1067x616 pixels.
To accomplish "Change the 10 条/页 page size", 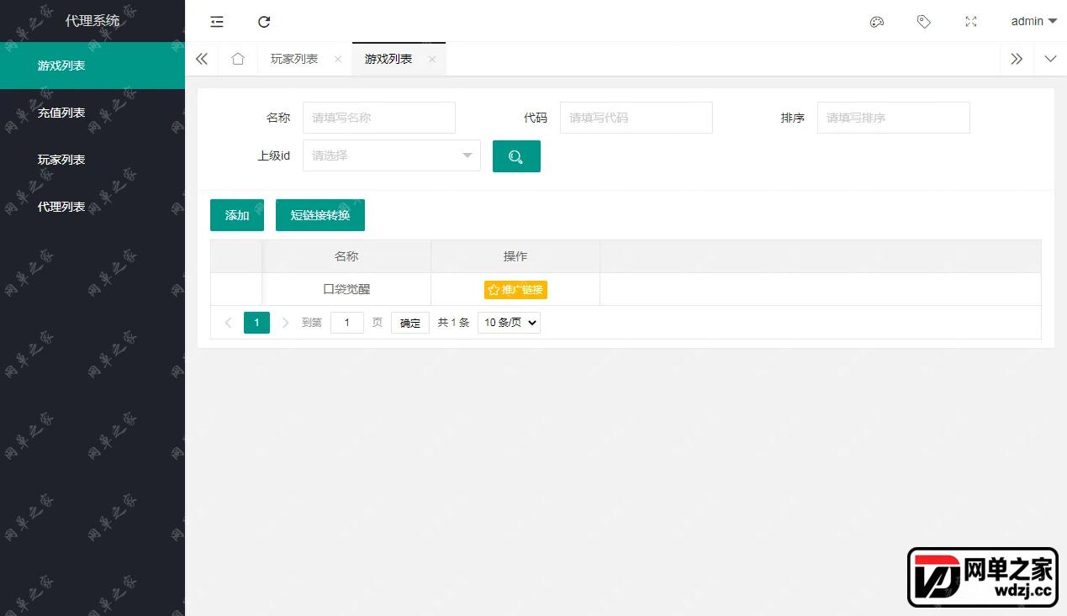I will 509,323.
